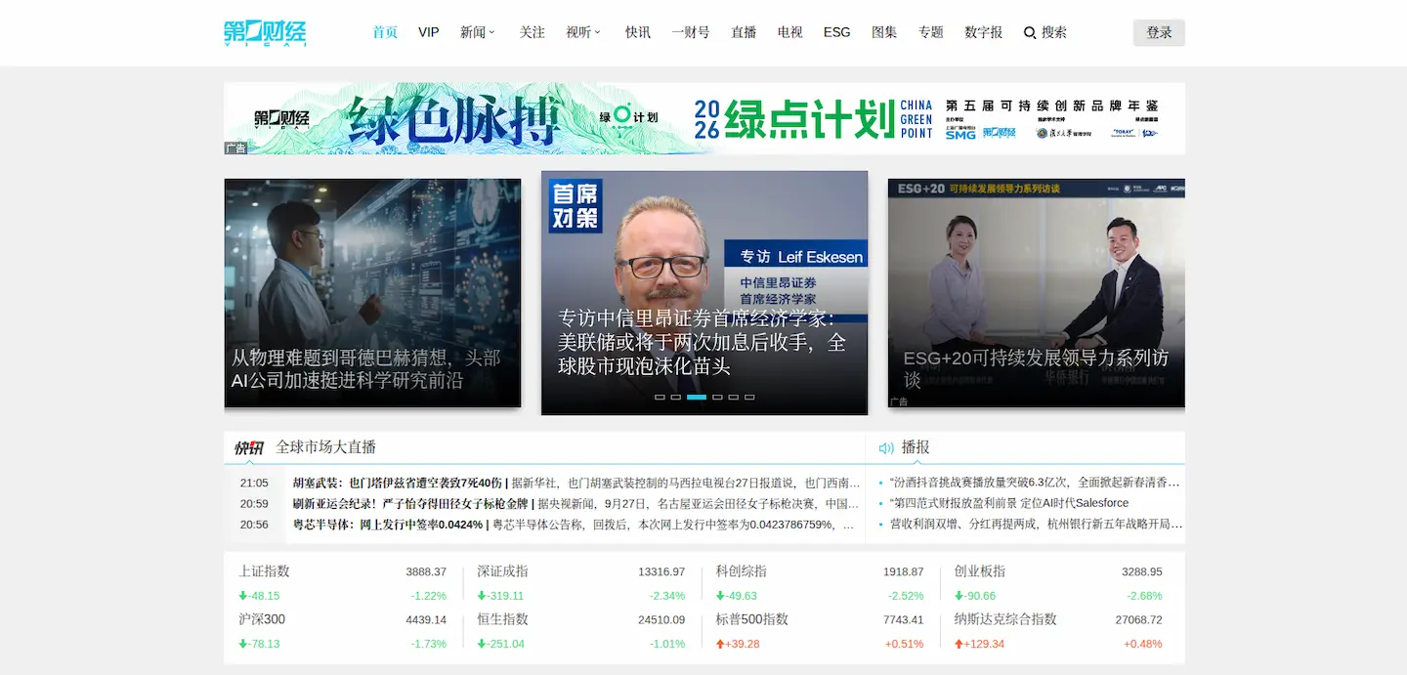Open the 绿色脉搏 绿点计划 banner ad

704,118
